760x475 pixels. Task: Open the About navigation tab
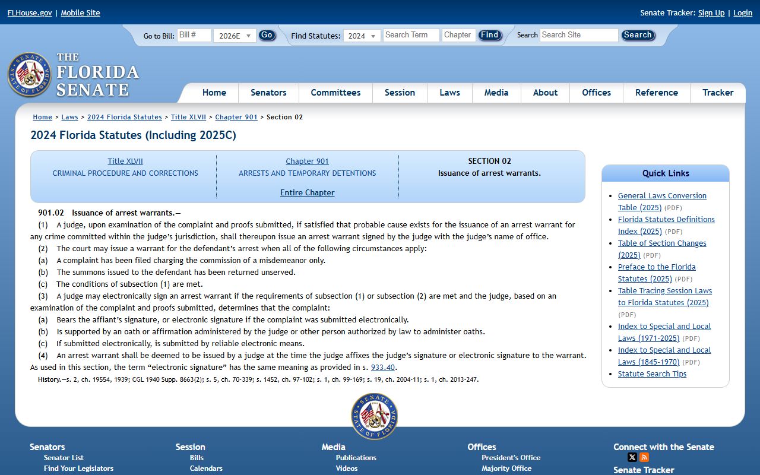(545, 93)
